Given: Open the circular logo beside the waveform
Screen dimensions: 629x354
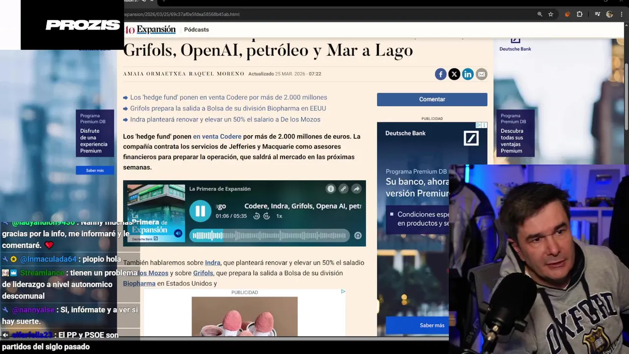Looking at the screenshot, I should pos(358,236).
